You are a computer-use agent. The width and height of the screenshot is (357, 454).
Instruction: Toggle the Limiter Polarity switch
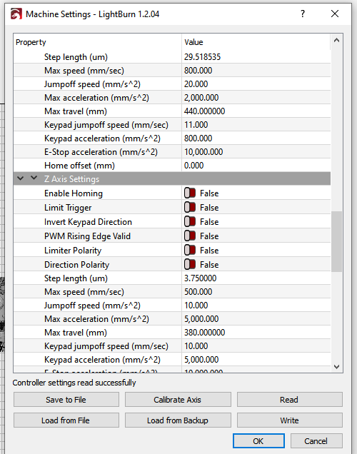190,250
